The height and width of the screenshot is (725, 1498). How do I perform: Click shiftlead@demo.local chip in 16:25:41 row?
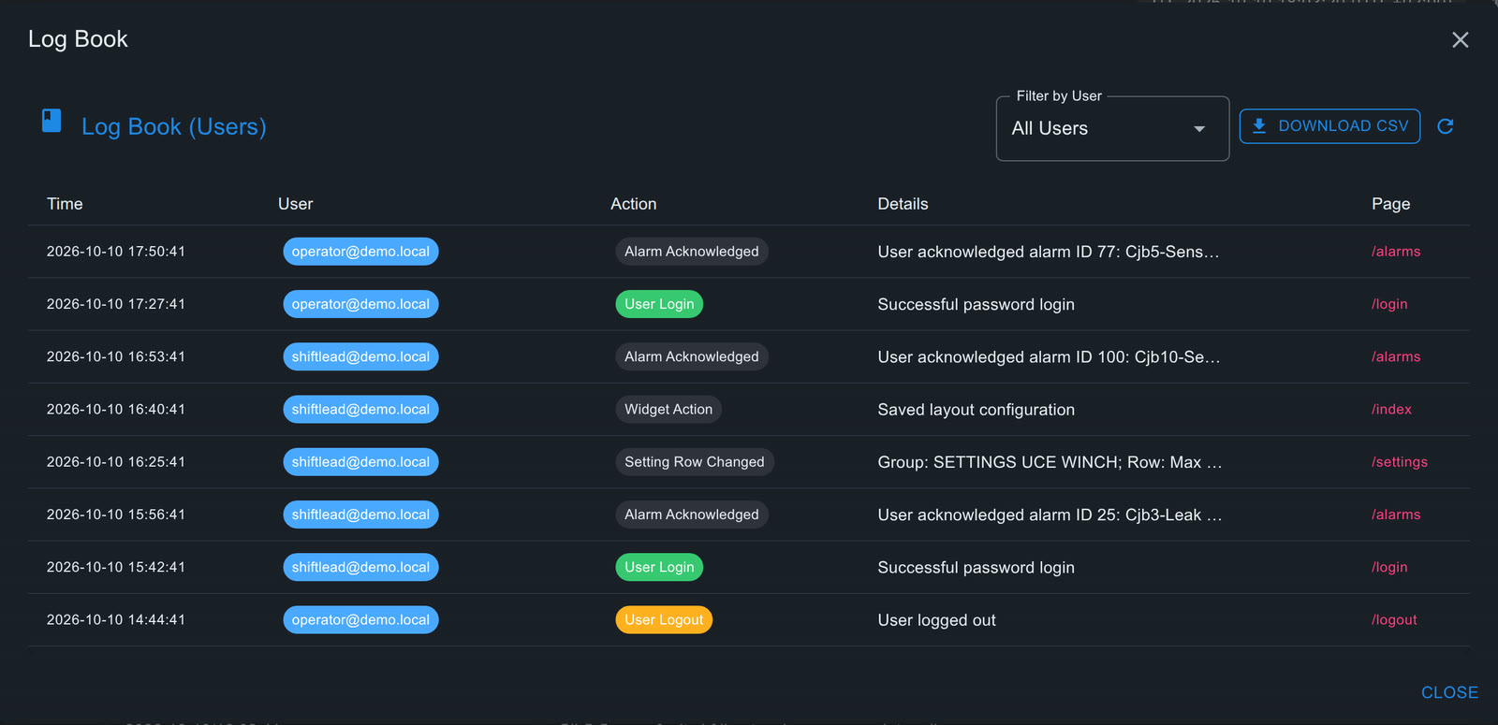coord(360,462)
